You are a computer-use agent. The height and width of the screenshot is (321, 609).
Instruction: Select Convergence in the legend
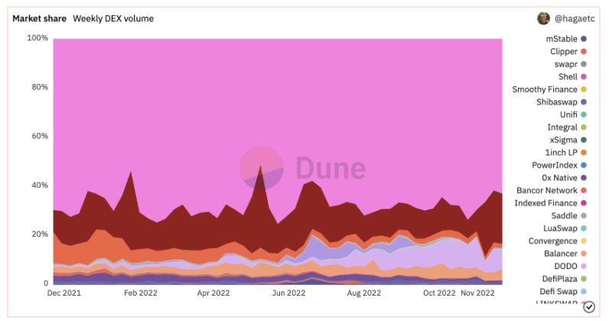(557, 241)
